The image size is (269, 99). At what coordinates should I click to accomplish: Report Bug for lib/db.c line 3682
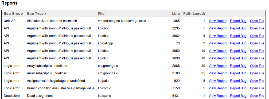pos(238,36)
